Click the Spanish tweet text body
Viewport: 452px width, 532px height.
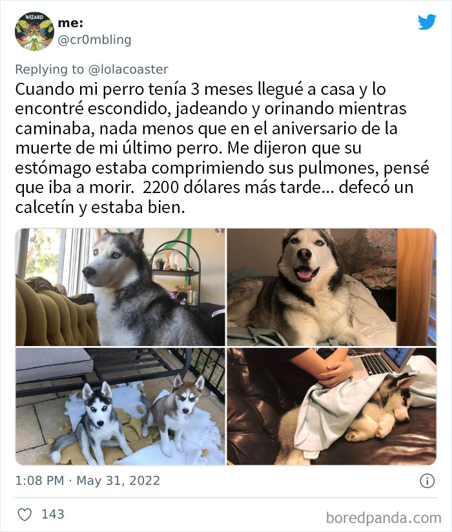(222, 148)
